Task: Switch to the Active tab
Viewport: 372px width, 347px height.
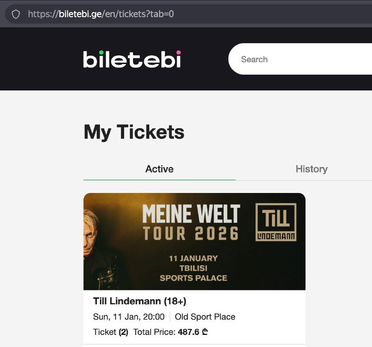Action: click(159, 169)
